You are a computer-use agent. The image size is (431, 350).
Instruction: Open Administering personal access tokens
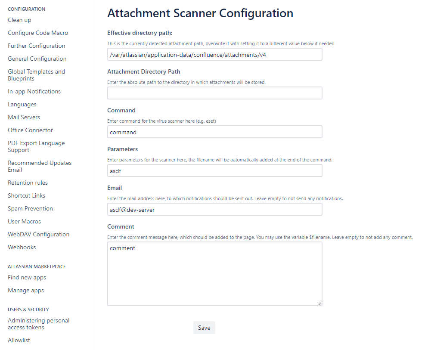(38, 324)
